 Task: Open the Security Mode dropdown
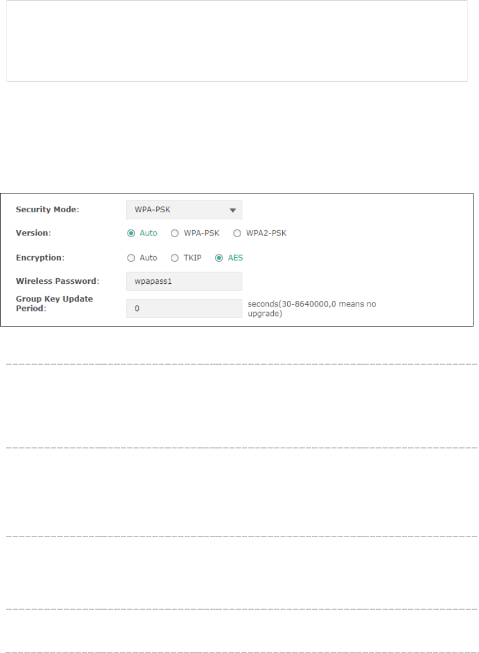184,210
